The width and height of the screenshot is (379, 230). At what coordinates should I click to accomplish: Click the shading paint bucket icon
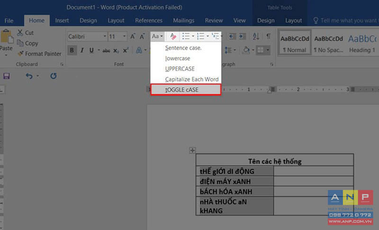[x=246, y=50]
